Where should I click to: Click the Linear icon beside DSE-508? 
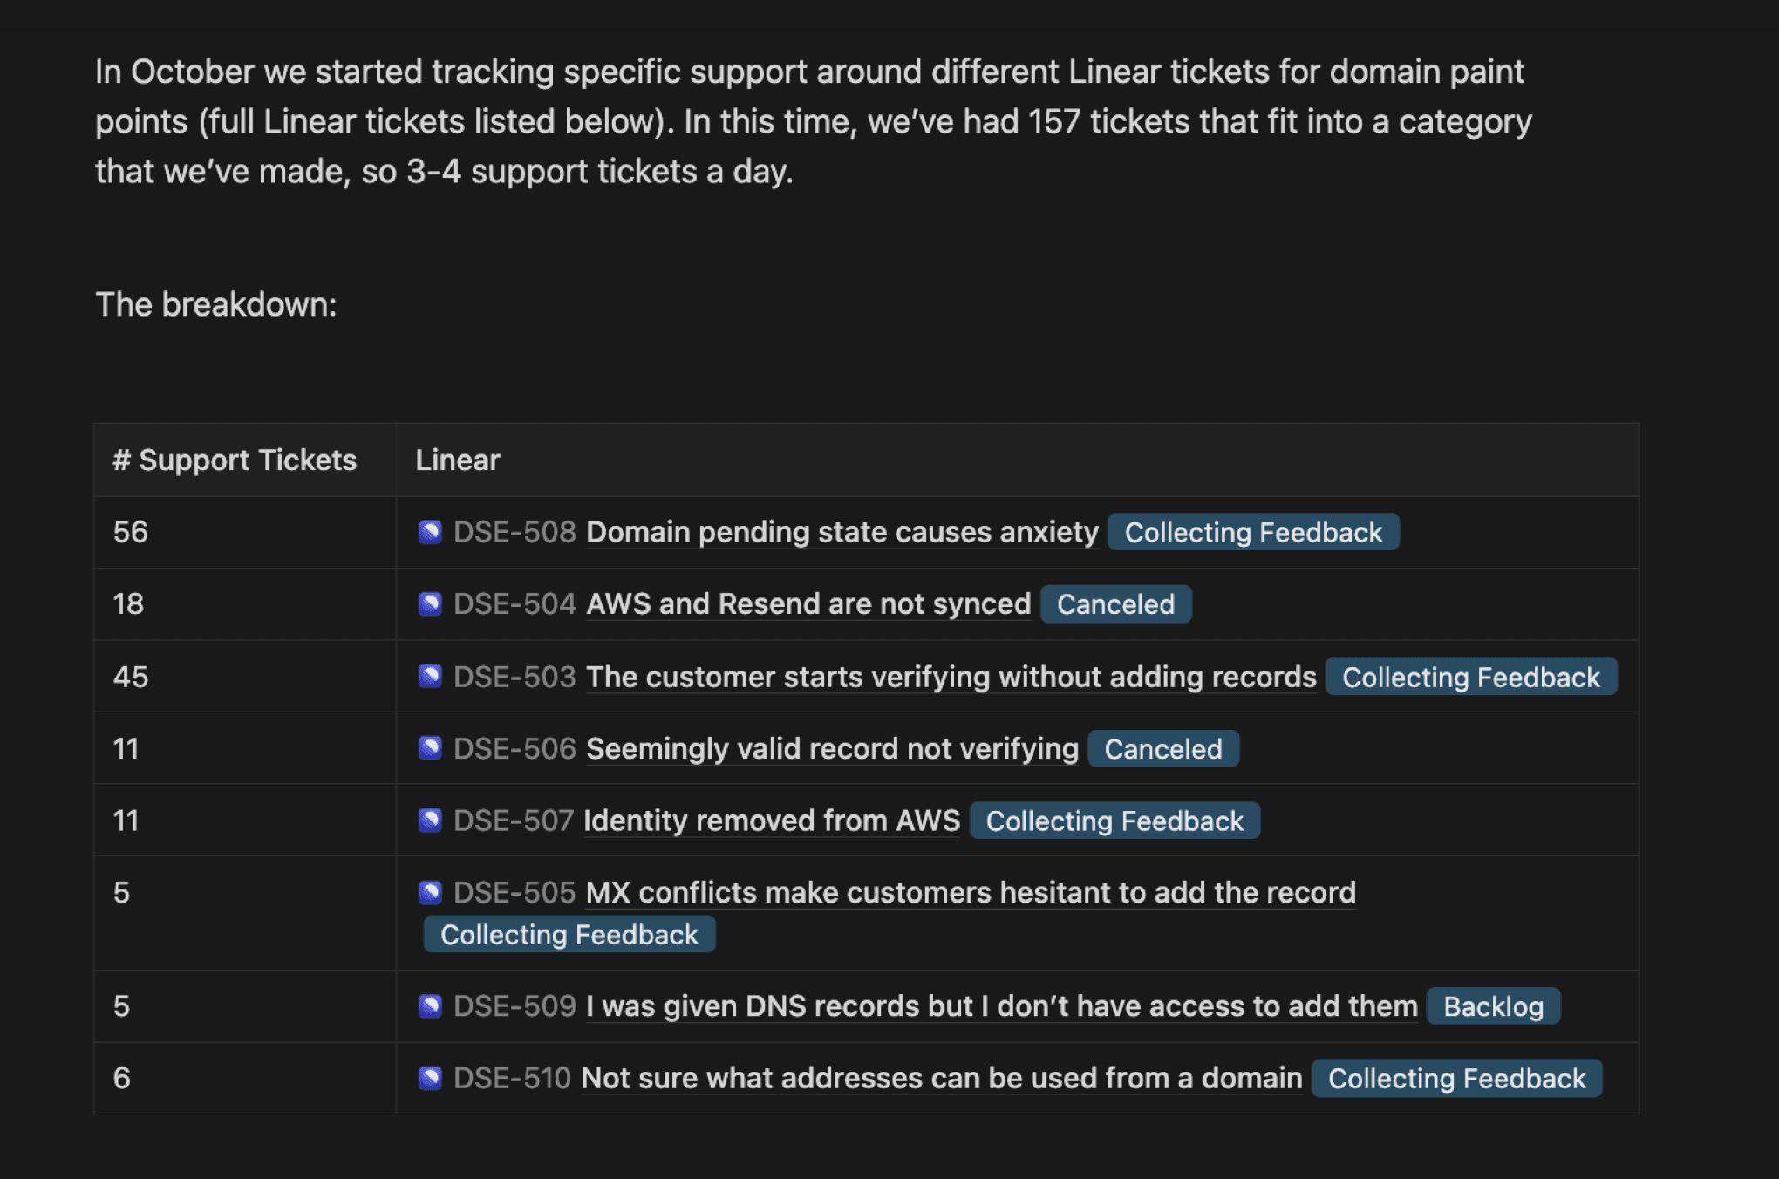(430, 532)
